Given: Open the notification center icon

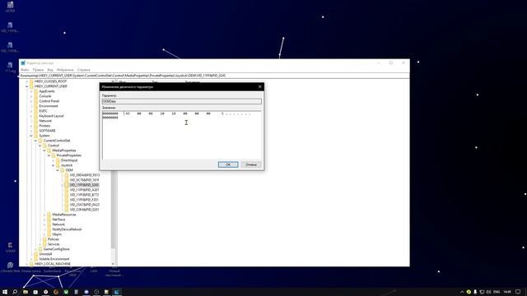Looking at the screenshot, I should [x=518, y=292].
